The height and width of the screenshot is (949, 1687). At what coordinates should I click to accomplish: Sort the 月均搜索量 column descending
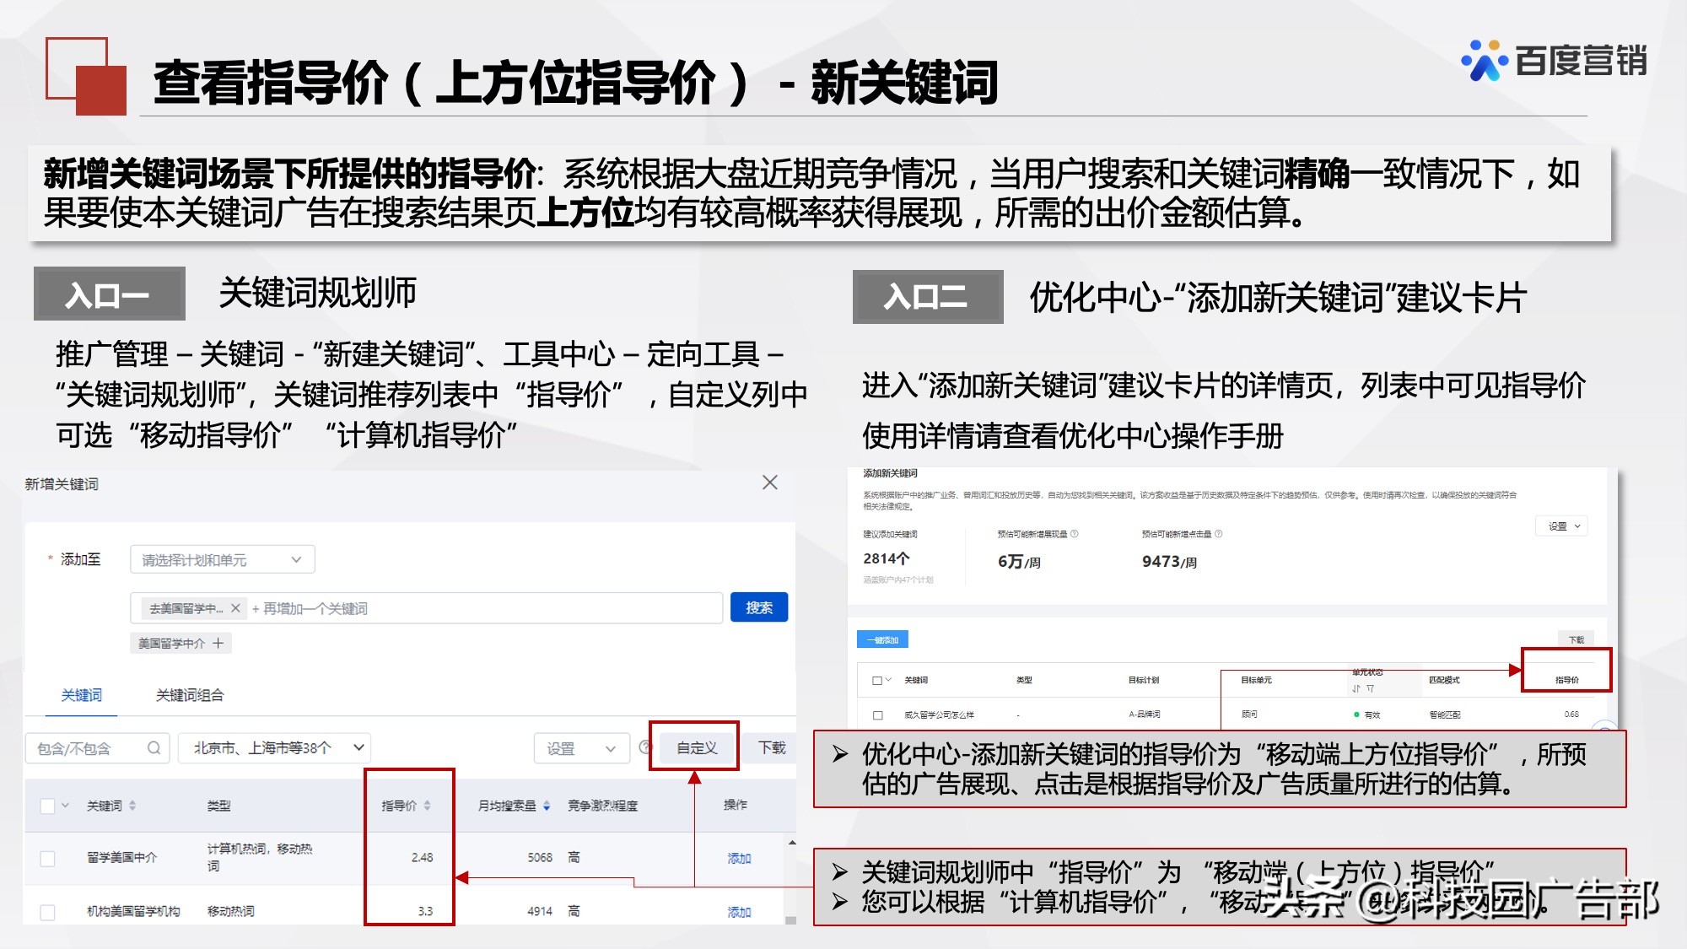tap(547, 806)
